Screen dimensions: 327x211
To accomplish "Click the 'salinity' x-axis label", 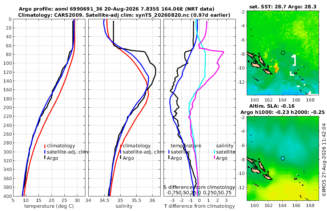I will (124, 206).
